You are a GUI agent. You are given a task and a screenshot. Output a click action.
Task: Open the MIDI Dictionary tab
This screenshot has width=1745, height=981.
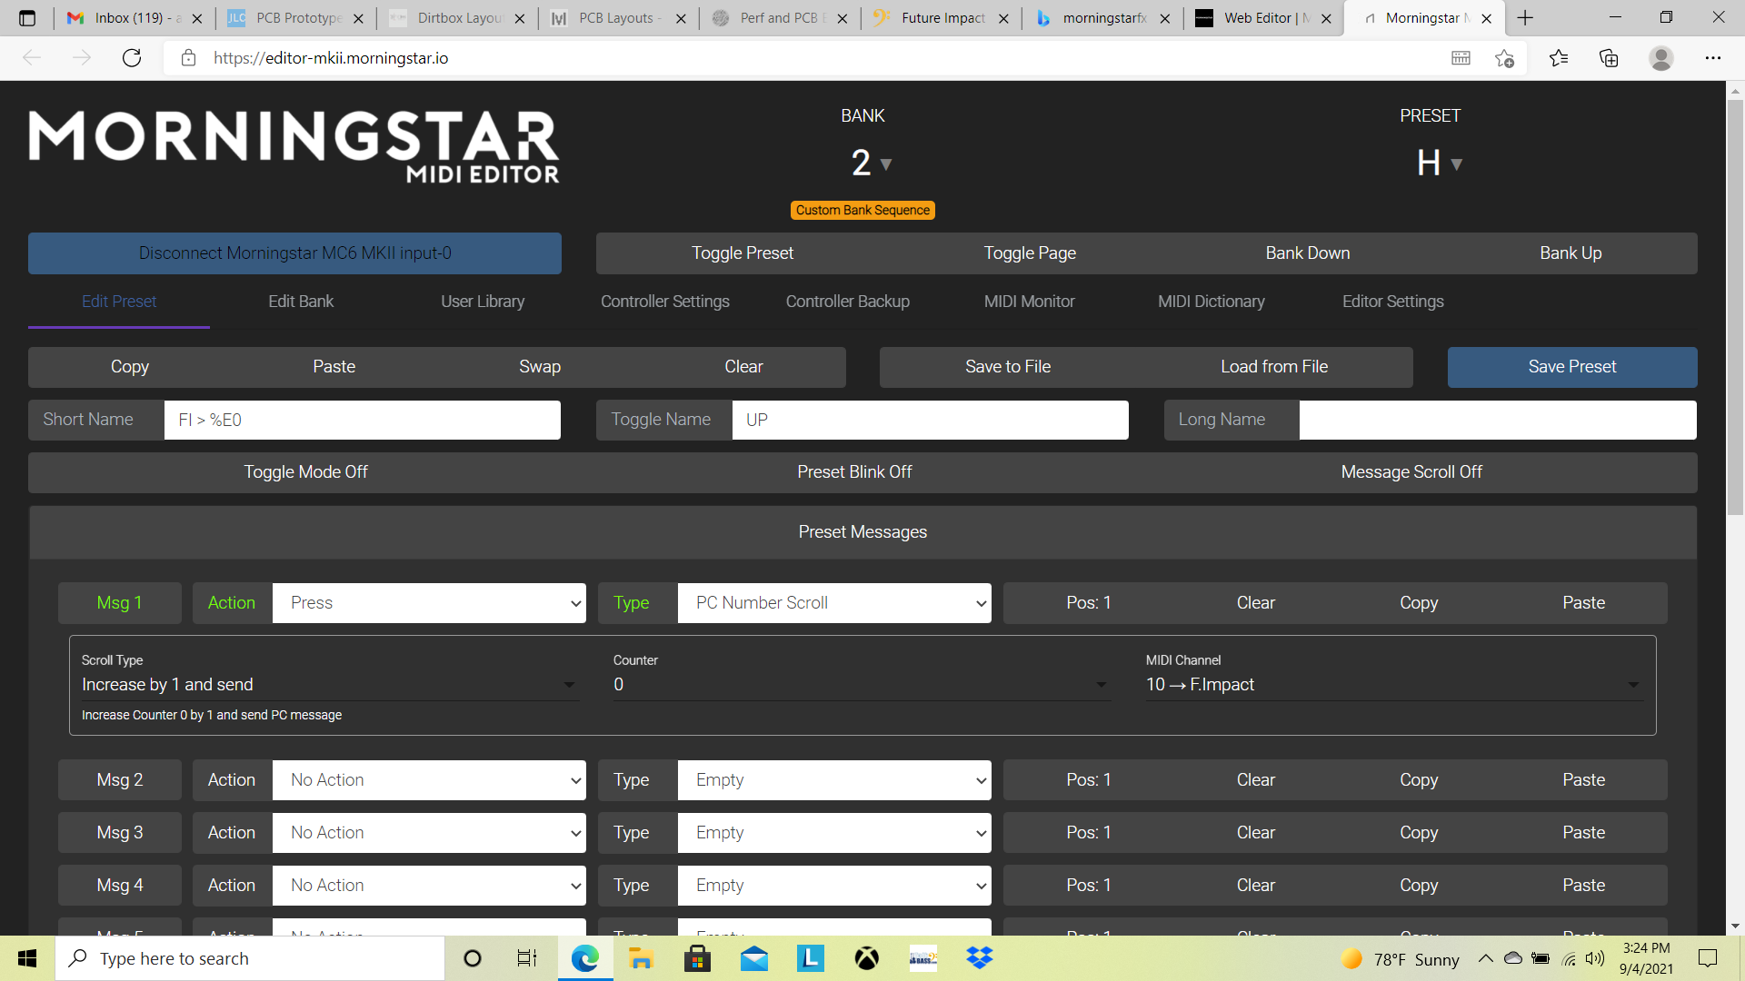[1212, 302]
